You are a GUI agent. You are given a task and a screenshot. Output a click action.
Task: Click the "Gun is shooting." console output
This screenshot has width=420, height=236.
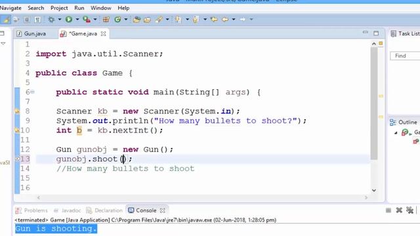click(x=56, y=229)
